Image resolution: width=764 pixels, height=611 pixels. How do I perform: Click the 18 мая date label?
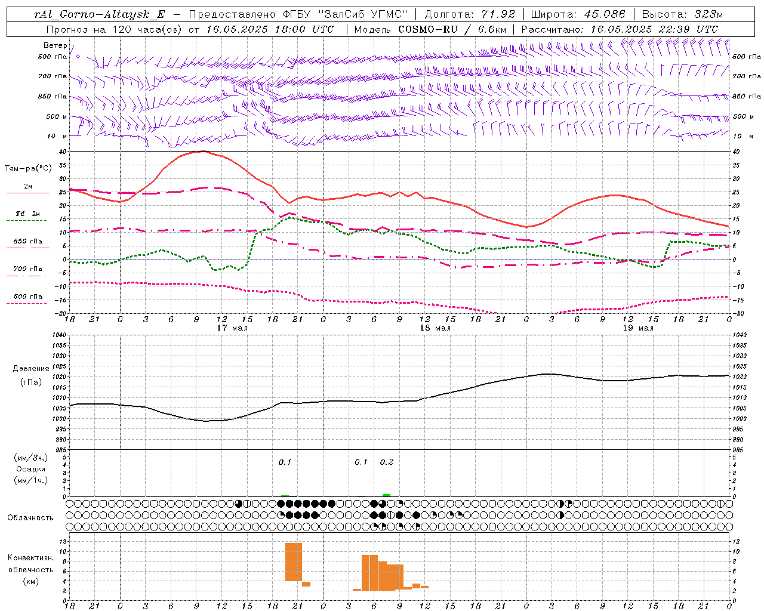(435, 328)
